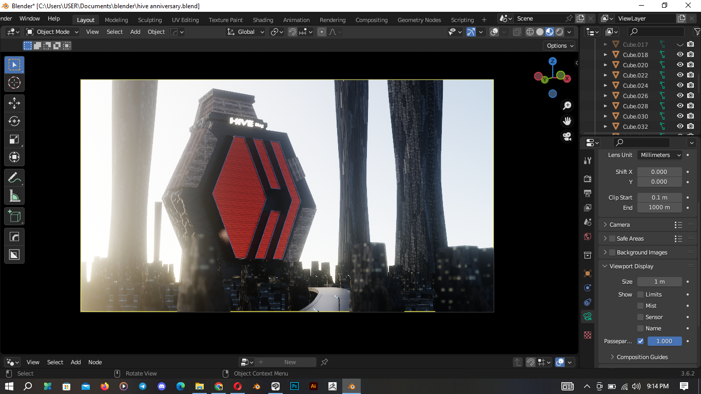Switch to Rendered viewport shading
The width and height of the screenshot is (701, 394).
click(559, 32)
